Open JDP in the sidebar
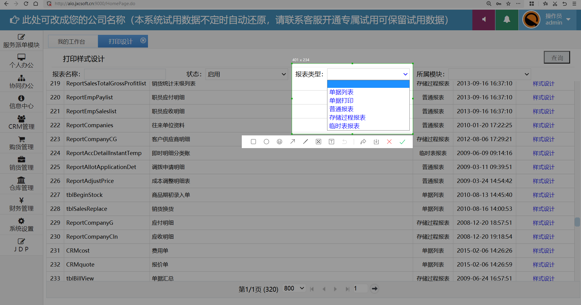The height and width of the screenshot is (305, 581). pos(21,245)
